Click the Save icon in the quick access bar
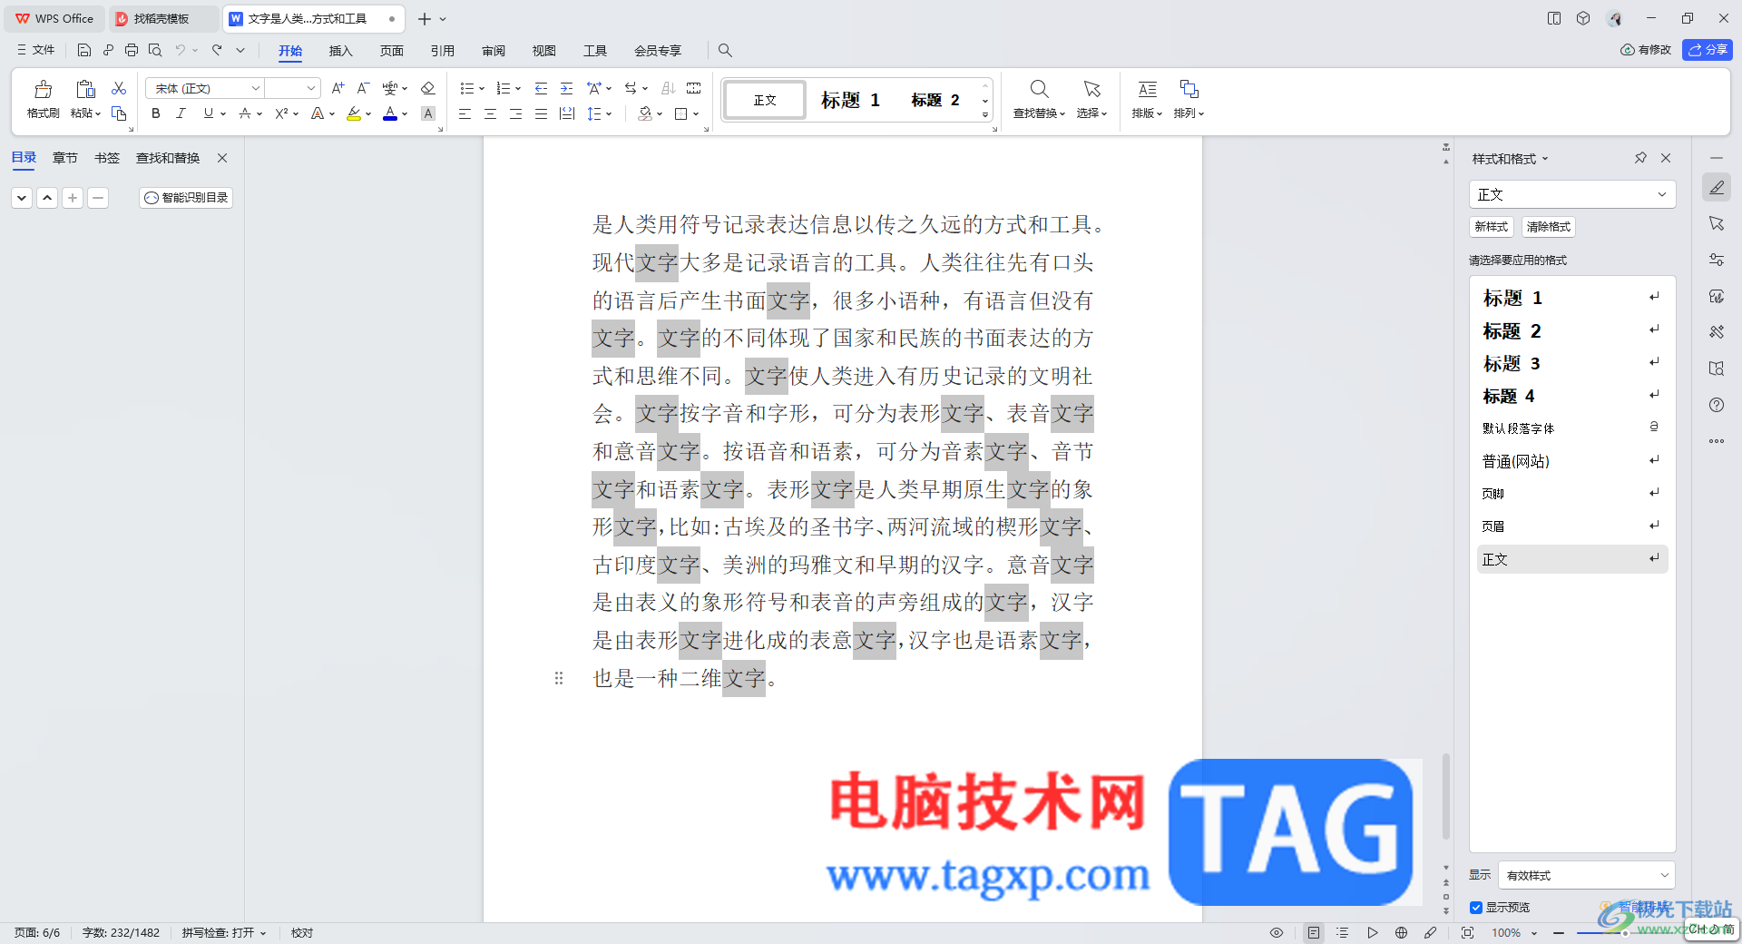The height and width of the screenshot is (944, 1742). pyautogui.click(x=84, y=50)
